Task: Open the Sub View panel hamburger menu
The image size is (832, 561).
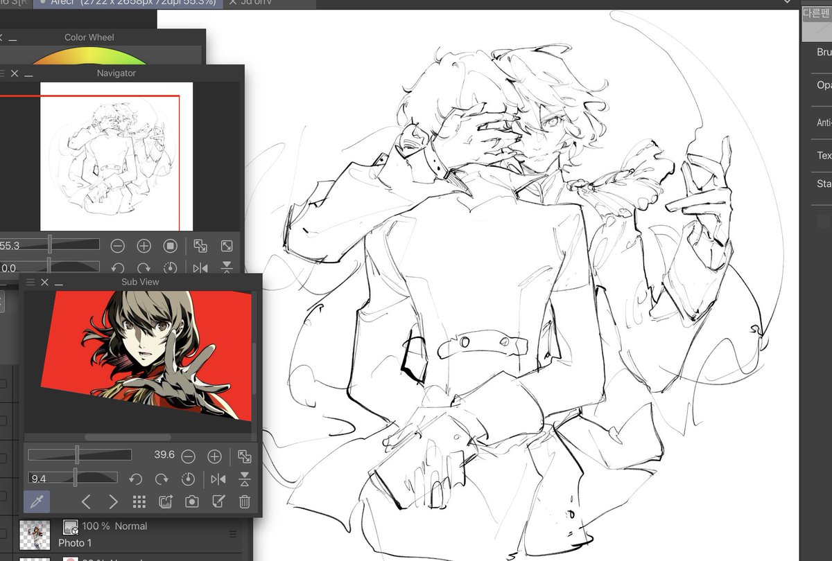Action: tap(29, 282)
